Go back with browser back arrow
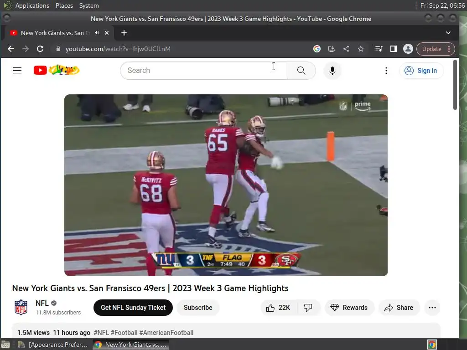 coord(11,49)
